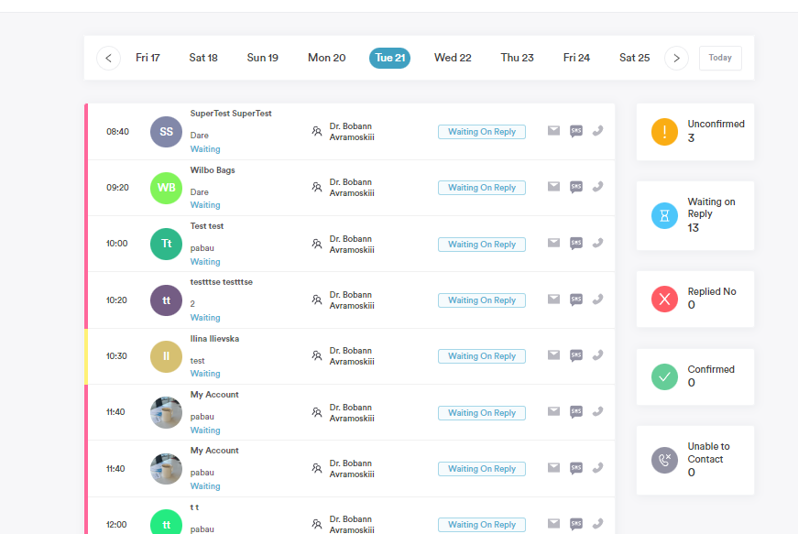
Task: Click the red Replied No cross icon
Action: click(664, 300)
